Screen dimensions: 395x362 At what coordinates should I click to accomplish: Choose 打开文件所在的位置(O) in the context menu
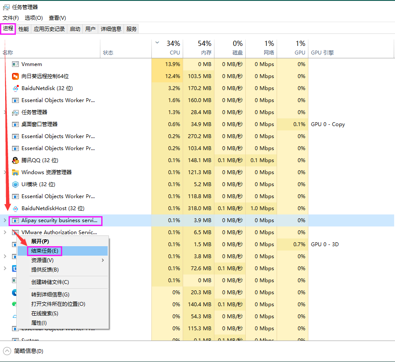(58, 304)
